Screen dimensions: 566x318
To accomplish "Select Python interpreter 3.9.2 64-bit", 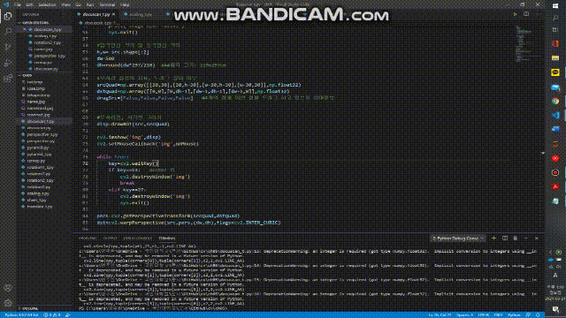I will pyautogui.click(x=21, y=314).
